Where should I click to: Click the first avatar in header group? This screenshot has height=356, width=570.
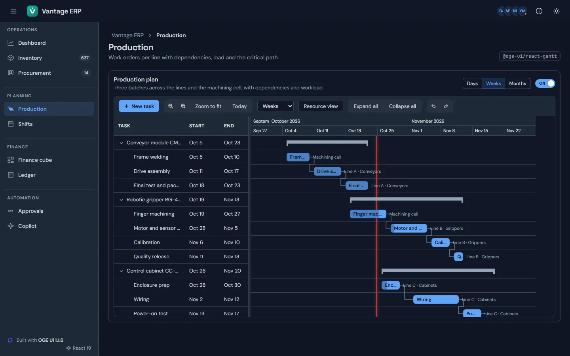[501, 11]
